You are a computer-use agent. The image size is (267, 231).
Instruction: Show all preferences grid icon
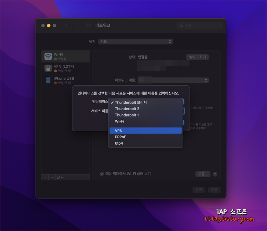coord(89,26)
